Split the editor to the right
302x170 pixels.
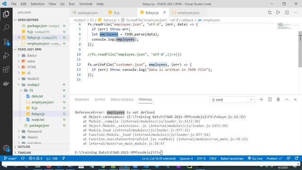click(x=287, y=13)
